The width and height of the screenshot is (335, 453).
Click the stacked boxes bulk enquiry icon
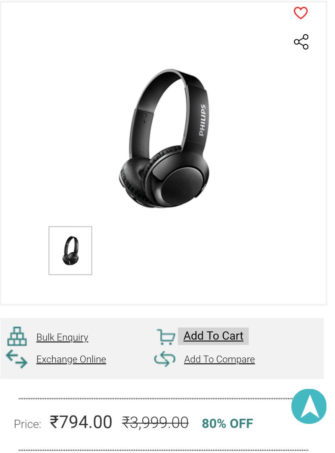(x=17, y=336)
